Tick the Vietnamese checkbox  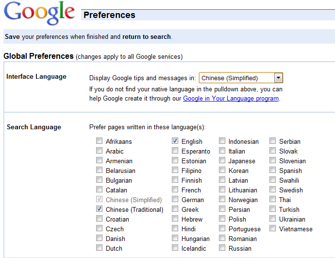(273, 228)
